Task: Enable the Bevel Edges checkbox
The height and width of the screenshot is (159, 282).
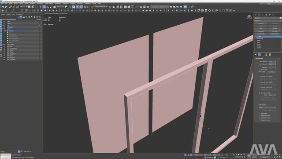Action: point(260,70)
